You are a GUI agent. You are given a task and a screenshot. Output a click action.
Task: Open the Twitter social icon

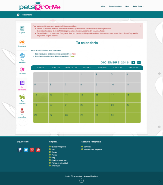(x=26, y=150)
